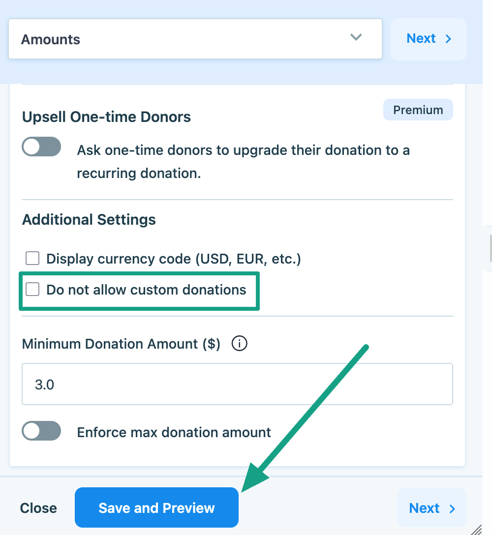
Task: Click the upsell description about recurring donation
Action: click(243, 161)
